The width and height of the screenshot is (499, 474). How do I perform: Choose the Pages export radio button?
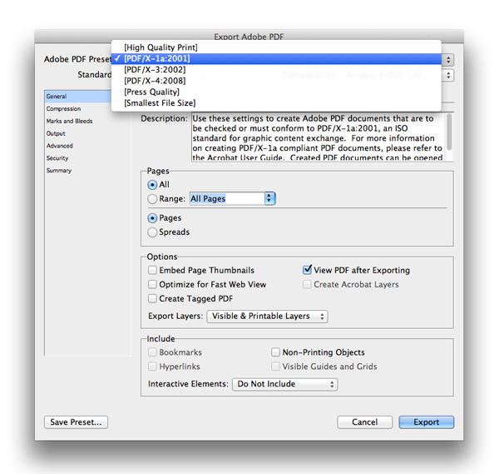point(152,218)
